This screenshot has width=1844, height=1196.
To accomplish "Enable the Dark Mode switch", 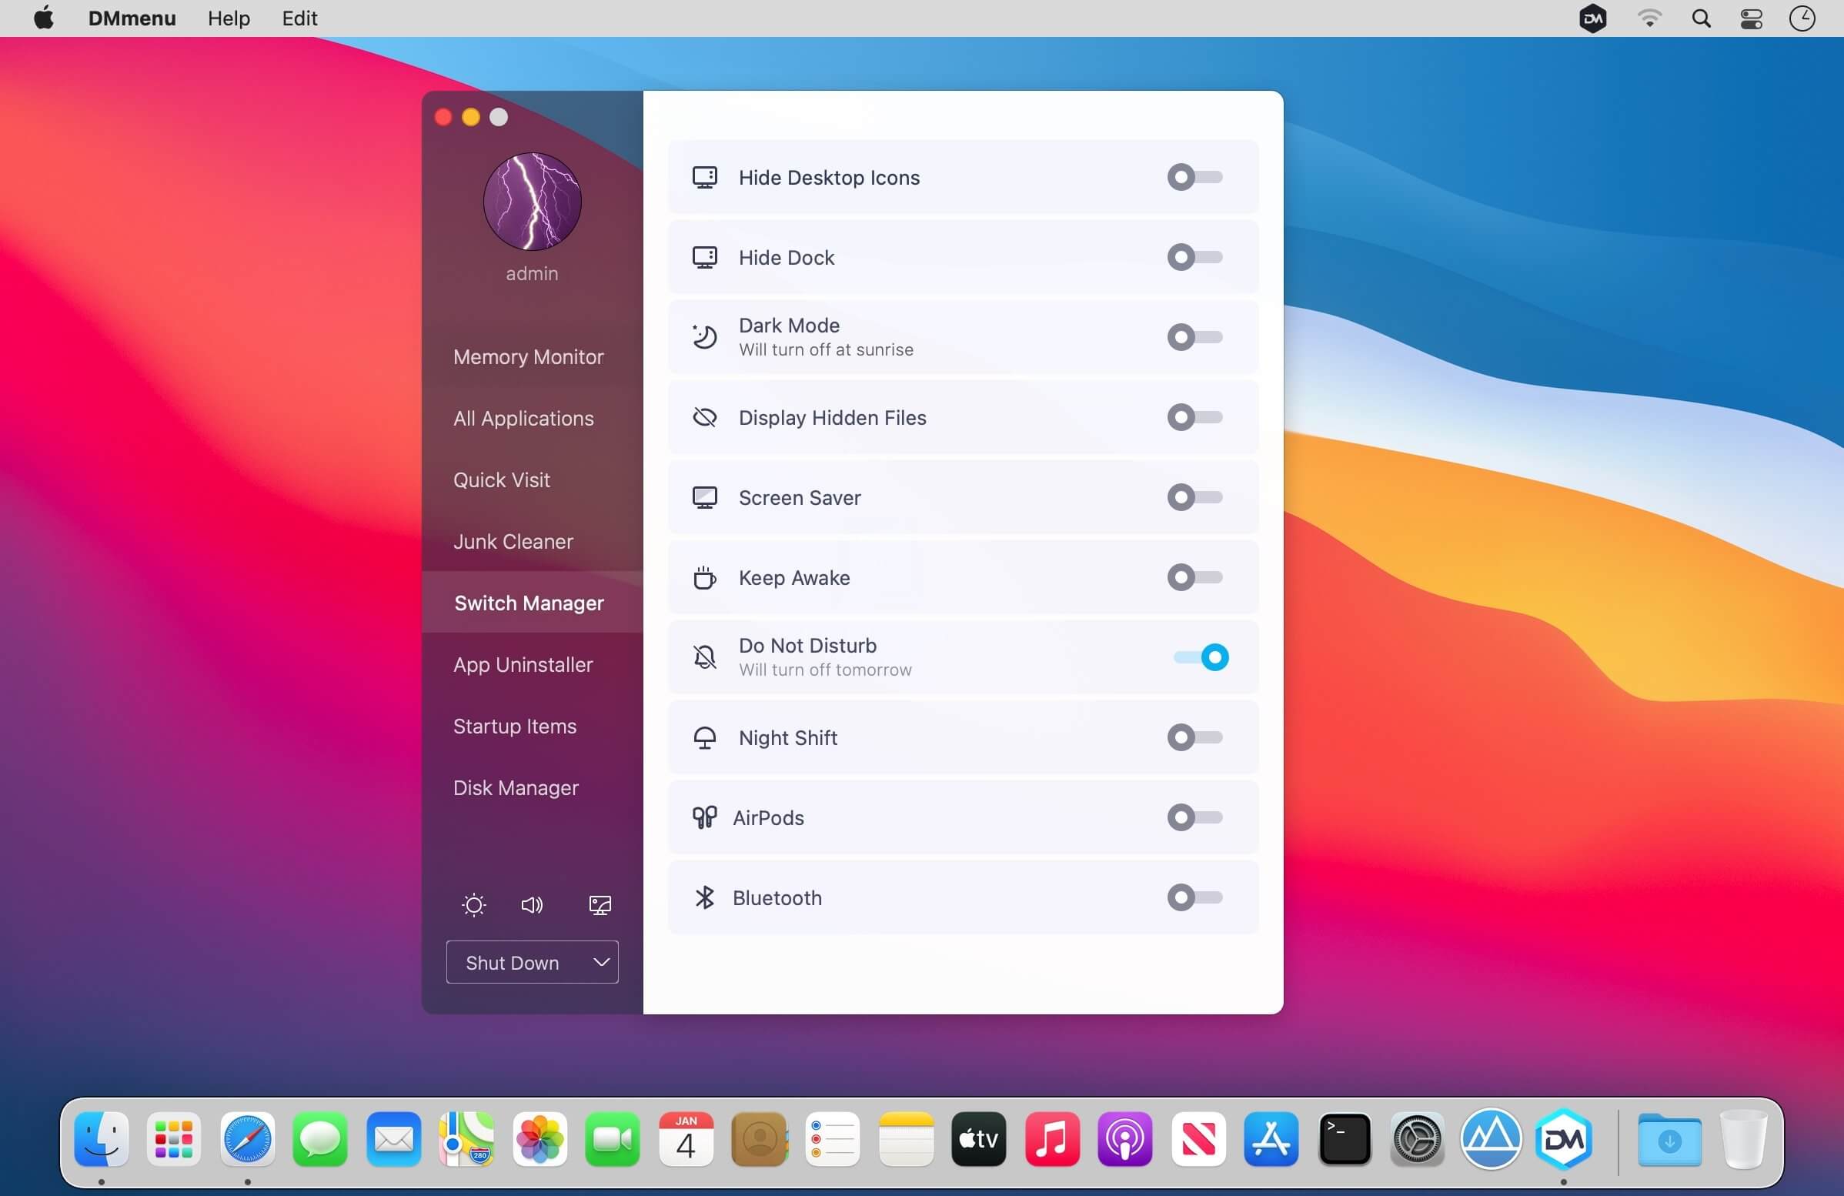I will point(1194,338).
